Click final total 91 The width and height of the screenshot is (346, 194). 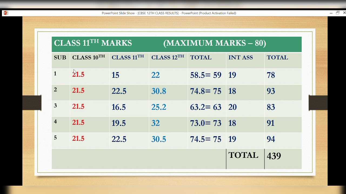(271, 123)
